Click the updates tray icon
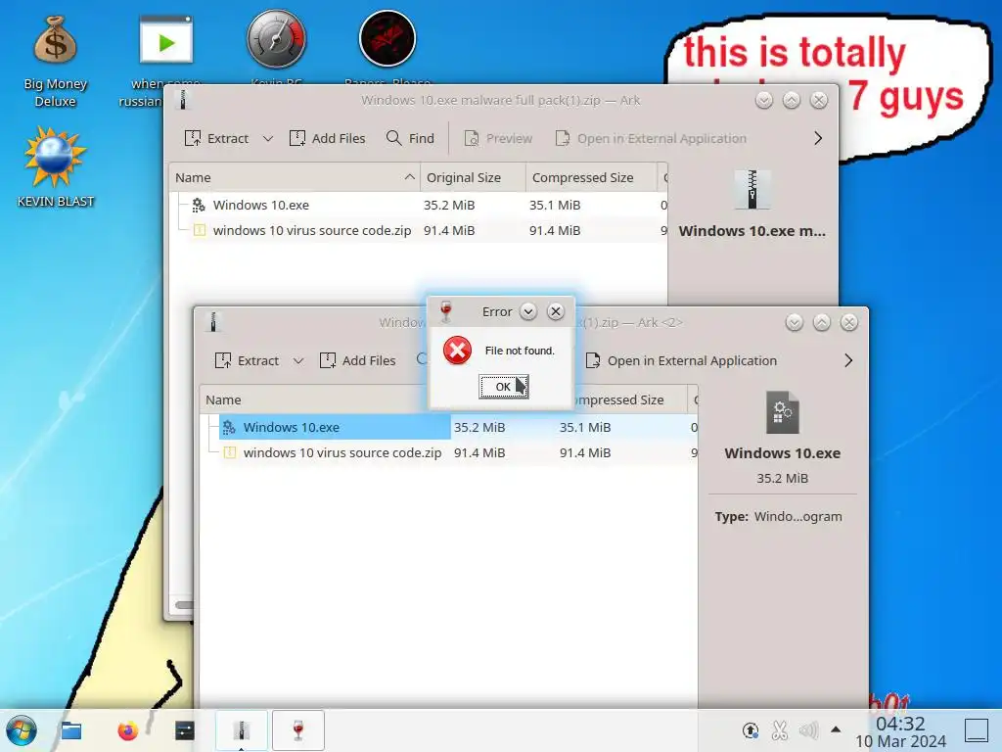Viewport: 1002px width, 752px height. (751, 730)
